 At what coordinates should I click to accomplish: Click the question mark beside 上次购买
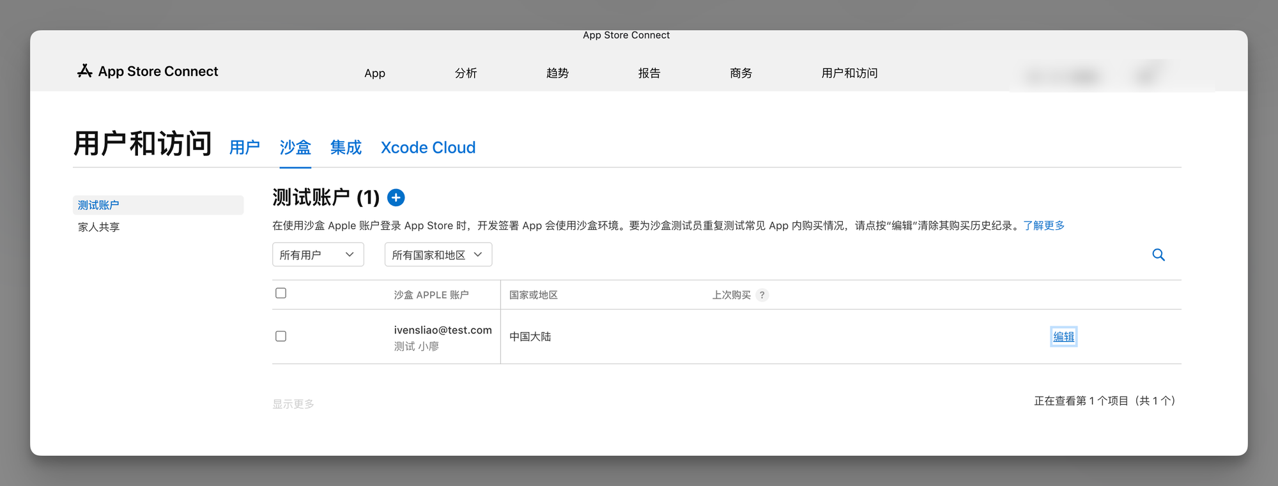(x=762, y=295)
